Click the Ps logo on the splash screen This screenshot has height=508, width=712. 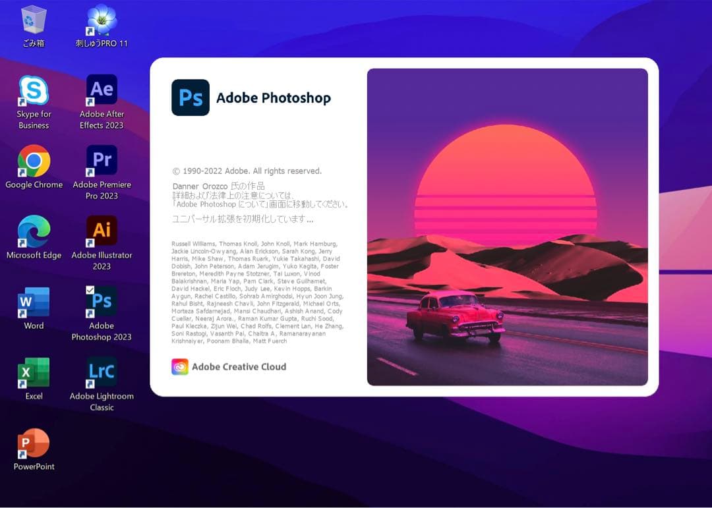click(x=191, y=98)
